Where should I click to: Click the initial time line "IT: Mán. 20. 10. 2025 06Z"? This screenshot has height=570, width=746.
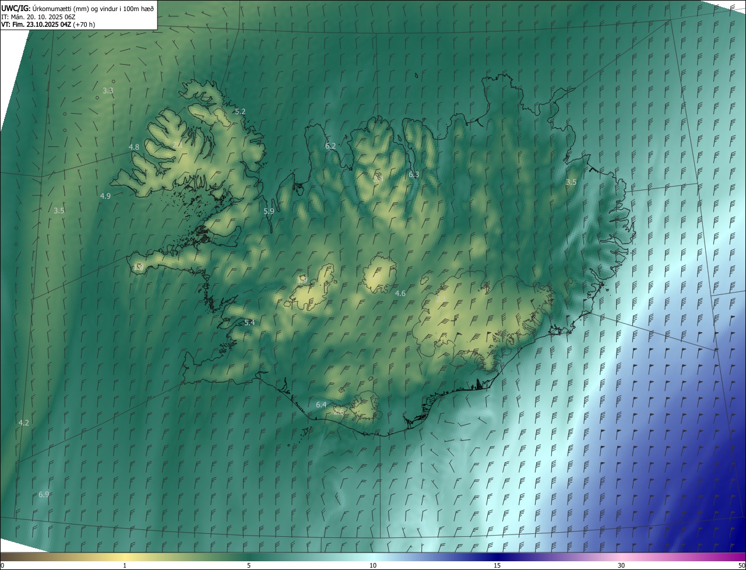point(38,17)
